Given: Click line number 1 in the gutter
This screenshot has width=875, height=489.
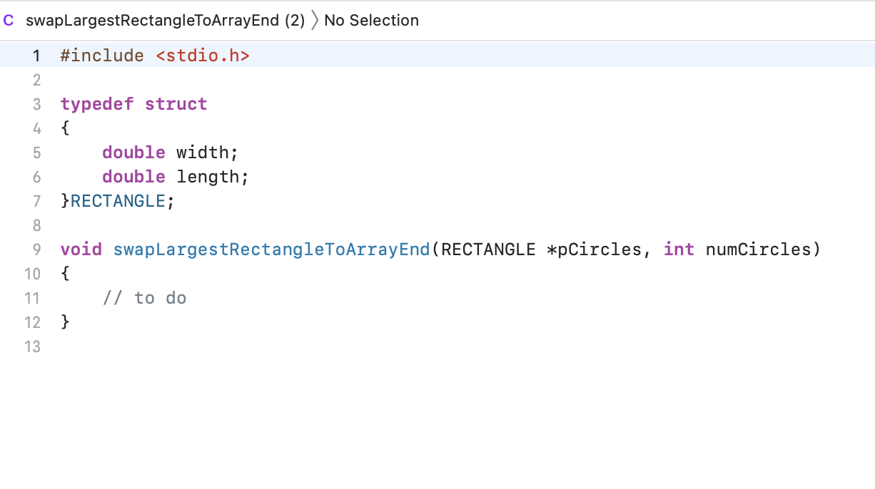Looking at the screenshot, I should [36, 55].
